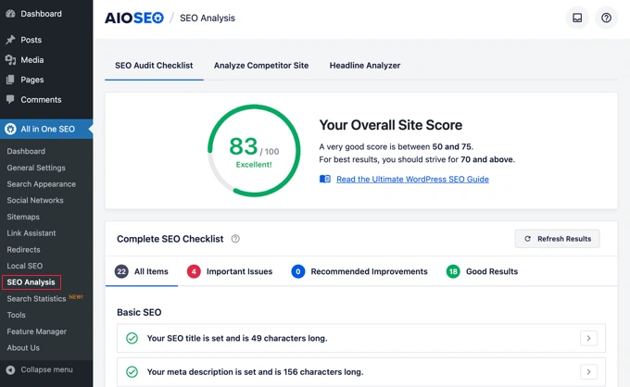Image resolution: width=630 pixels, height=387 pixels.
Task: Open Local SEO in sidebar
Action: (25, 266)
